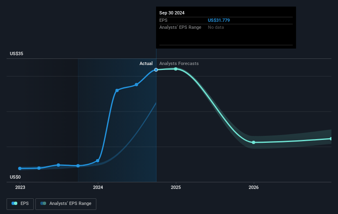Click the US$31.779 EPS value in tooltip
This screenshot has width=338, height=214.
tap(219, 20)
